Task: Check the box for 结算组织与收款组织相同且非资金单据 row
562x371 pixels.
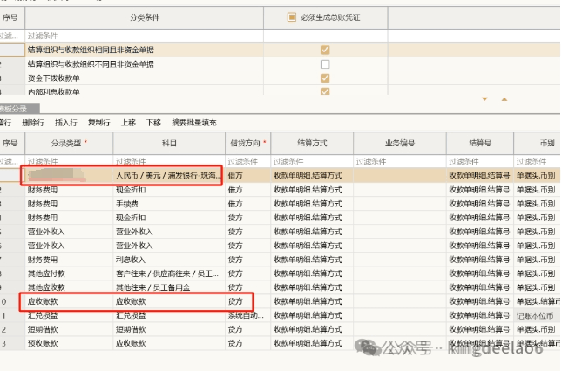Action: point(325,51)
